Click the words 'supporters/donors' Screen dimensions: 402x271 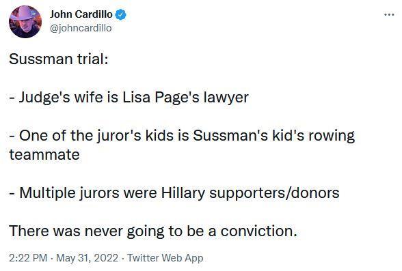pos(274,193)
